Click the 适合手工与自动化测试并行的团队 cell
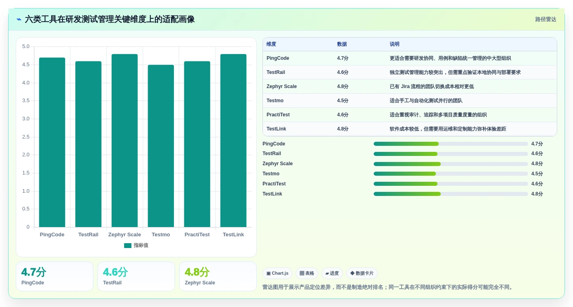 point(426,101)
